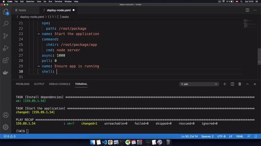Viewport: 261px width, 146px height.
Task: Open the Edit menu
Action: coord(22,2)
